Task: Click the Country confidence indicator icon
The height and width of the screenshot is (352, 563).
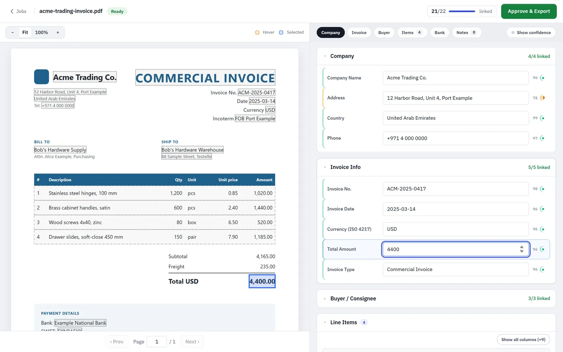Action: click(x=543, y=118)
